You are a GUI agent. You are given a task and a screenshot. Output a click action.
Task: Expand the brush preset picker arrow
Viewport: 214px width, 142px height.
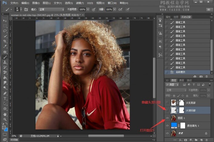[x=20, y=9]
